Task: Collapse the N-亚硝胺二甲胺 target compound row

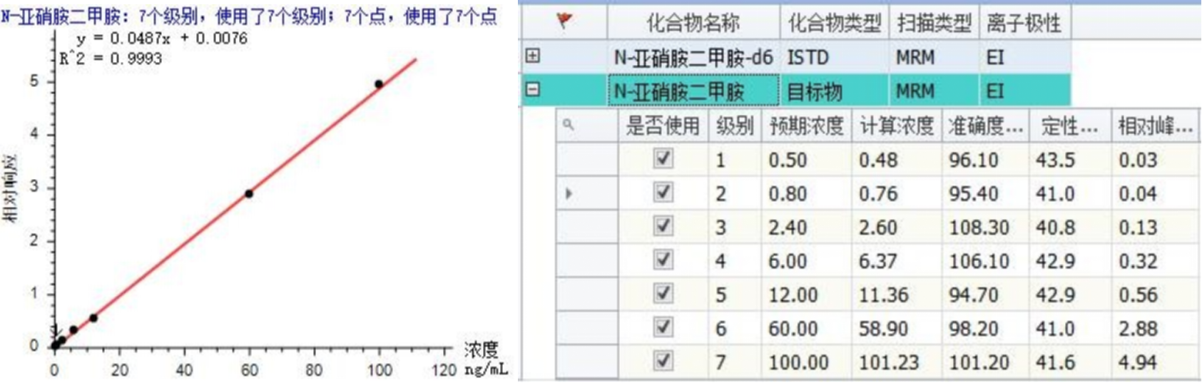Action: tap(532, 90)
